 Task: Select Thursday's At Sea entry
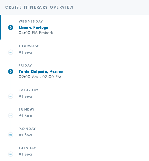point(25,52)
